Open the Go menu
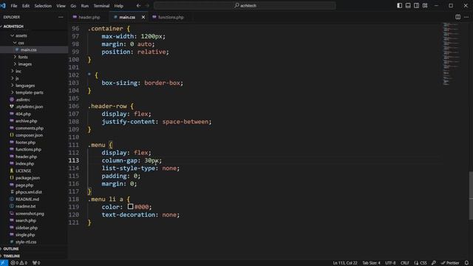473x266 pixels. [73, 6]
